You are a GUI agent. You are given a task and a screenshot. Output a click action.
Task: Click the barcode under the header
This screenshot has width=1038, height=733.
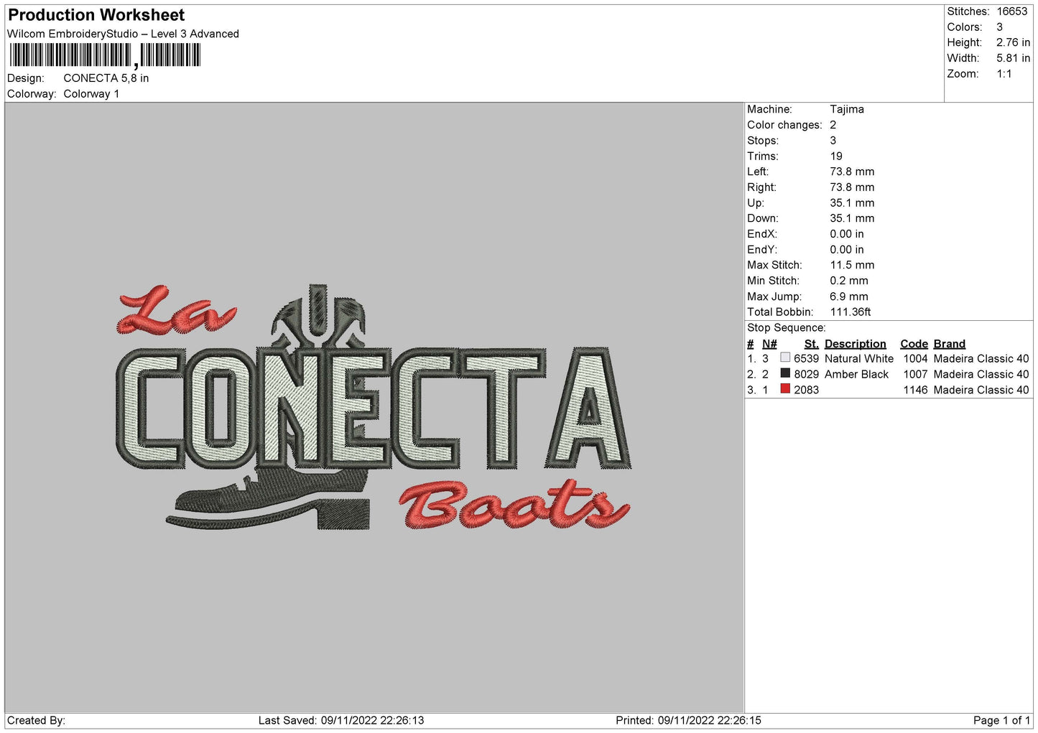coord(105,55)
